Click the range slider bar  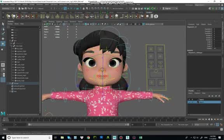[78, 125]
